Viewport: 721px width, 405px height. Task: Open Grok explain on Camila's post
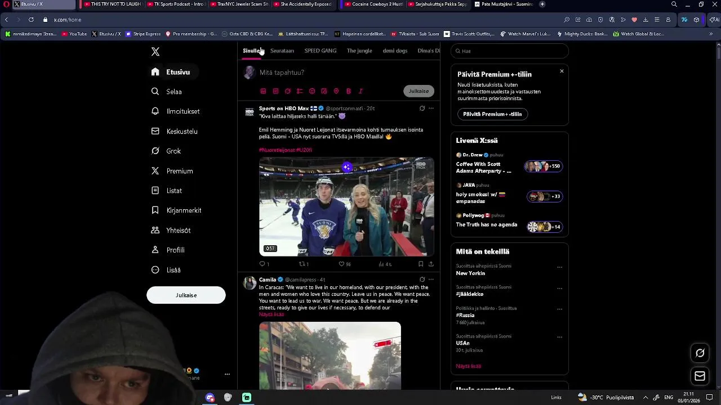point(422,279)
